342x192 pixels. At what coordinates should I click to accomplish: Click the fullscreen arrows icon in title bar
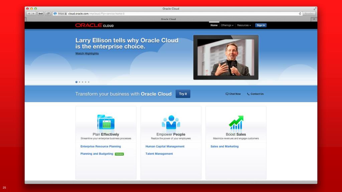315,9
